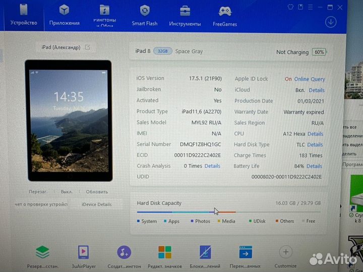This screenshot has width=363, height=272.
Task: Click the Обновить refresh button
Action: click(97, 192)
